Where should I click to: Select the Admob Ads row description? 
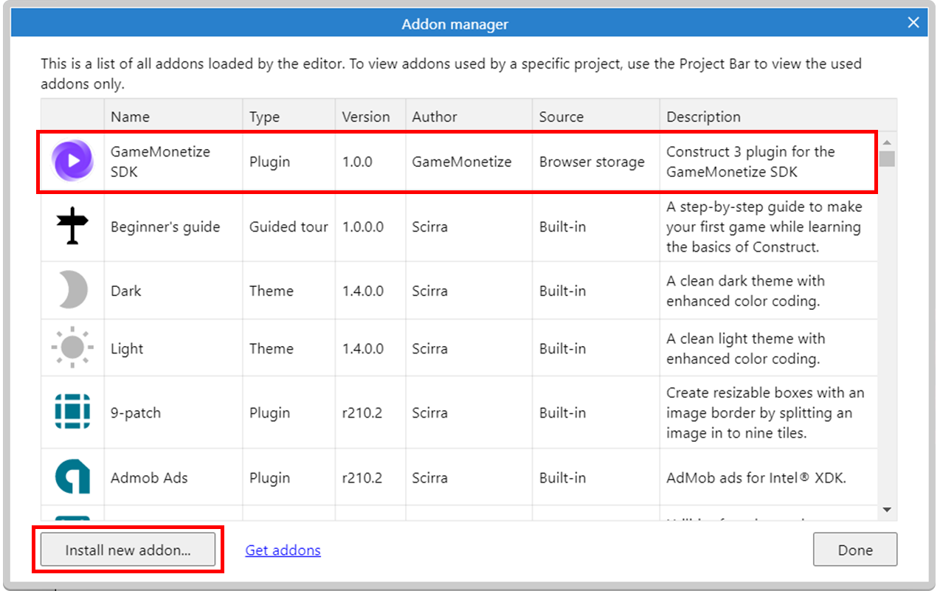756,477
